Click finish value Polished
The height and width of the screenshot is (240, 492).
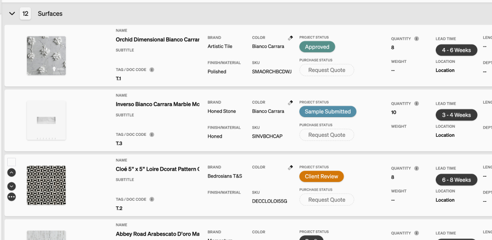pyautogui.click(x=217, y=72)
